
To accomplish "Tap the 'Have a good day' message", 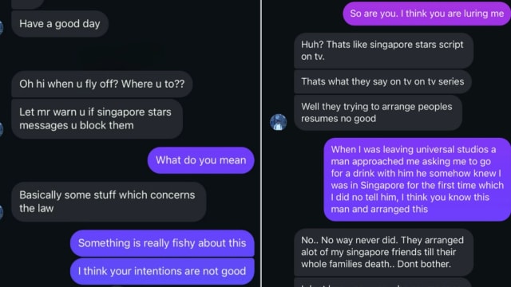I will pyautogui.click(x=60, y=24).
